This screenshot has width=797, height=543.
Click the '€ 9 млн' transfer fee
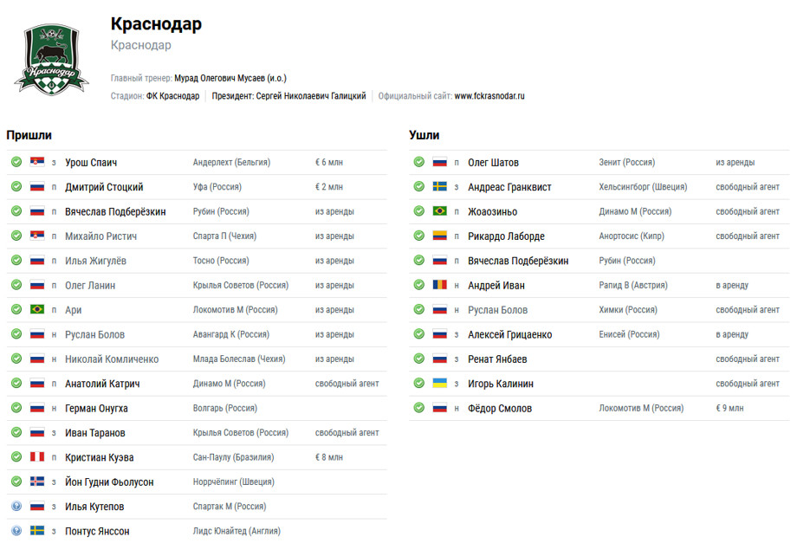coord(729,408)
